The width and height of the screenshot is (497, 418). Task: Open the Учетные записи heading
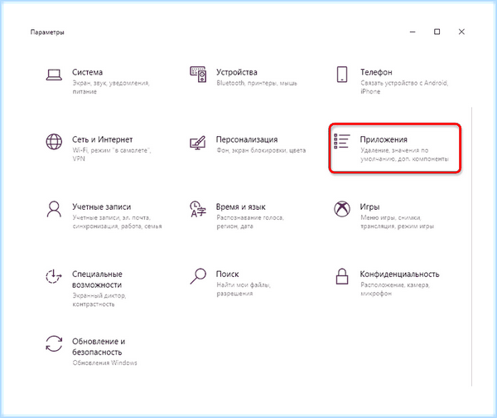point(101,207)
